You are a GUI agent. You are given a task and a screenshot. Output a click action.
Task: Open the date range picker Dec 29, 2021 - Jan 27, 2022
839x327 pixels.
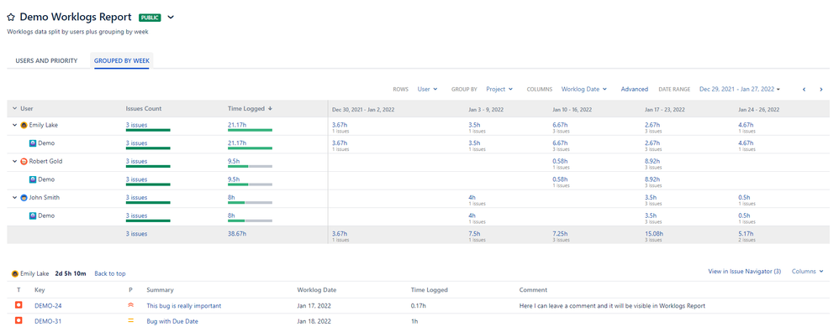740,89
